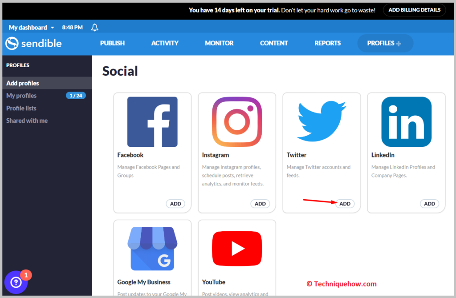The height and width of the screenshot is (298, 456).
Task: Select the Profiles + tab
Action: pos(385,43)
